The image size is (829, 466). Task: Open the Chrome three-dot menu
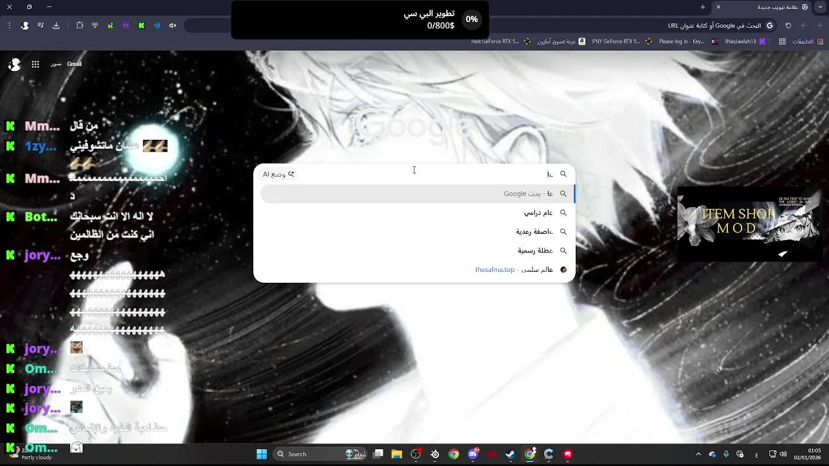[x=9, y=25]
